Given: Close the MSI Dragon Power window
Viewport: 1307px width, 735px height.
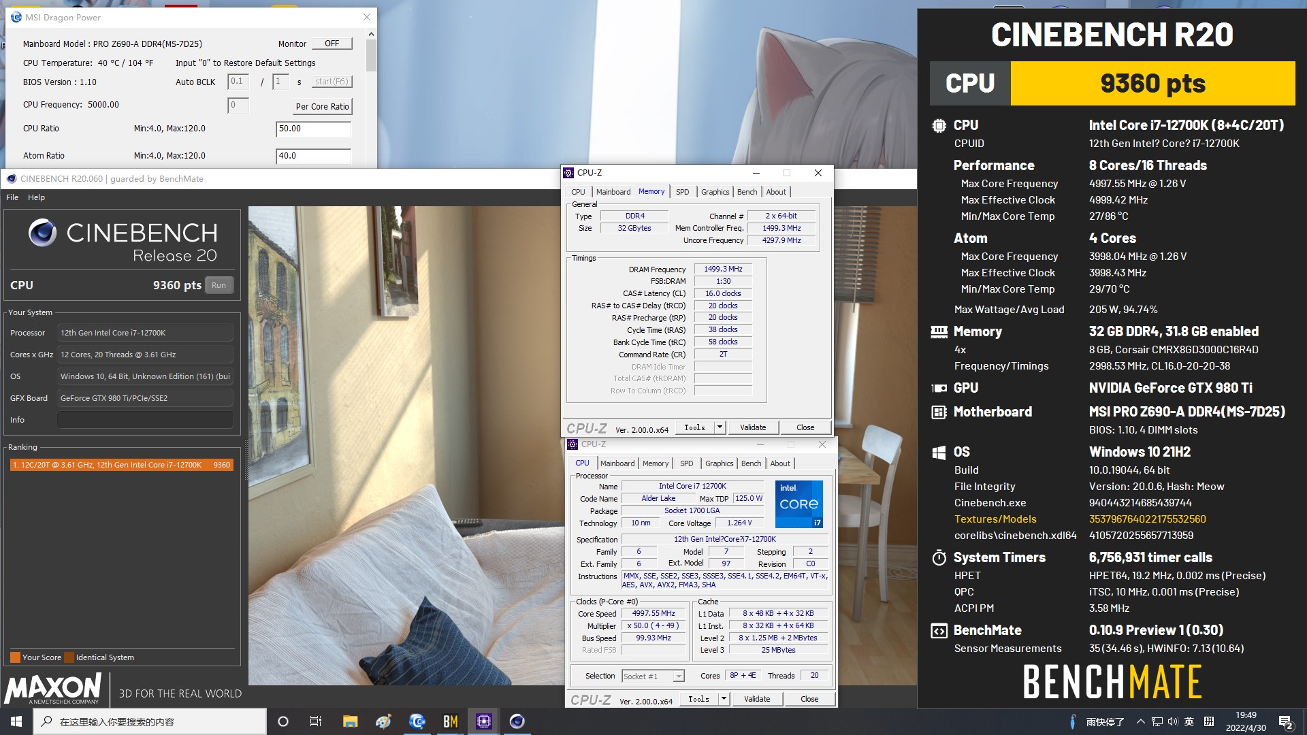Looking at the screenshot, I should (x=367, y=17).
